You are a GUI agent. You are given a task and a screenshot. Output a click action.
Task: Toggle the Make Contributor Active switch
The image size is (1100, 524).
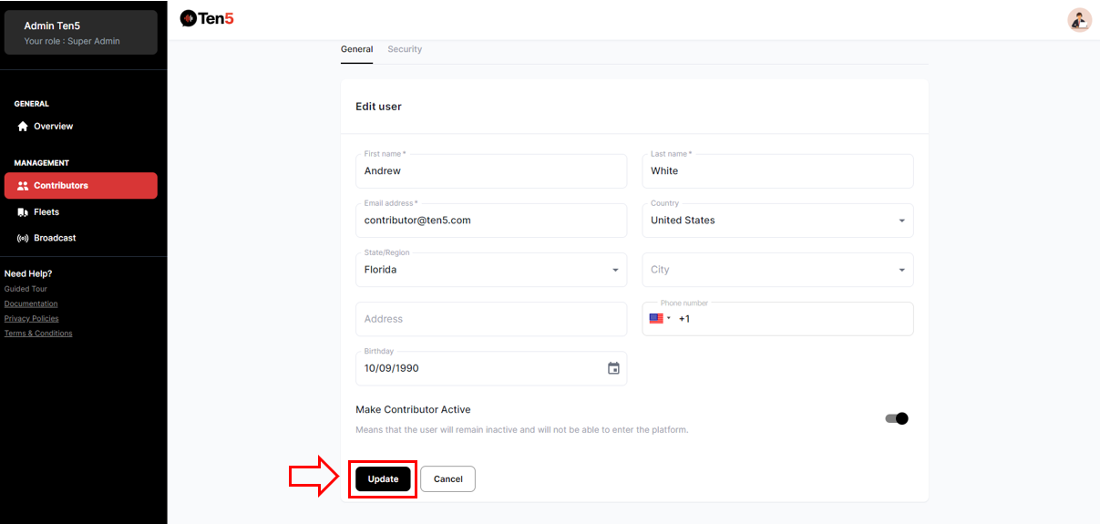pos(897,419)
